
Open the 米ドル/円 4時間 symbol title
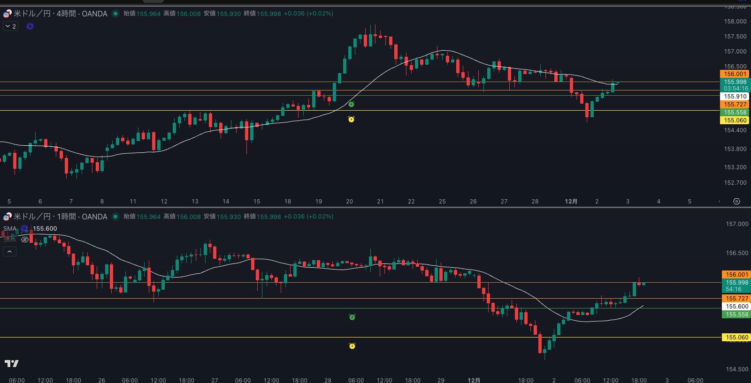click(x=61, y=14)
